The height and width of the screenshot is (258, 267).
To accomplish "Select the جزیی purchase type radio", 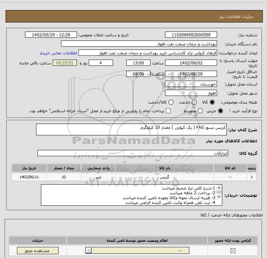I will click(221, 111).
